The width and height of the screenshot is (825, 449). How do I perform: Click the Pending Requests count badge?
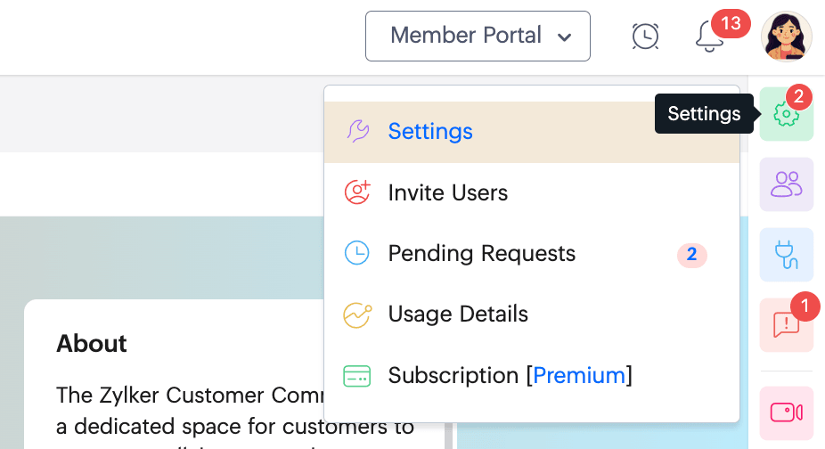[x=691, y=255]
